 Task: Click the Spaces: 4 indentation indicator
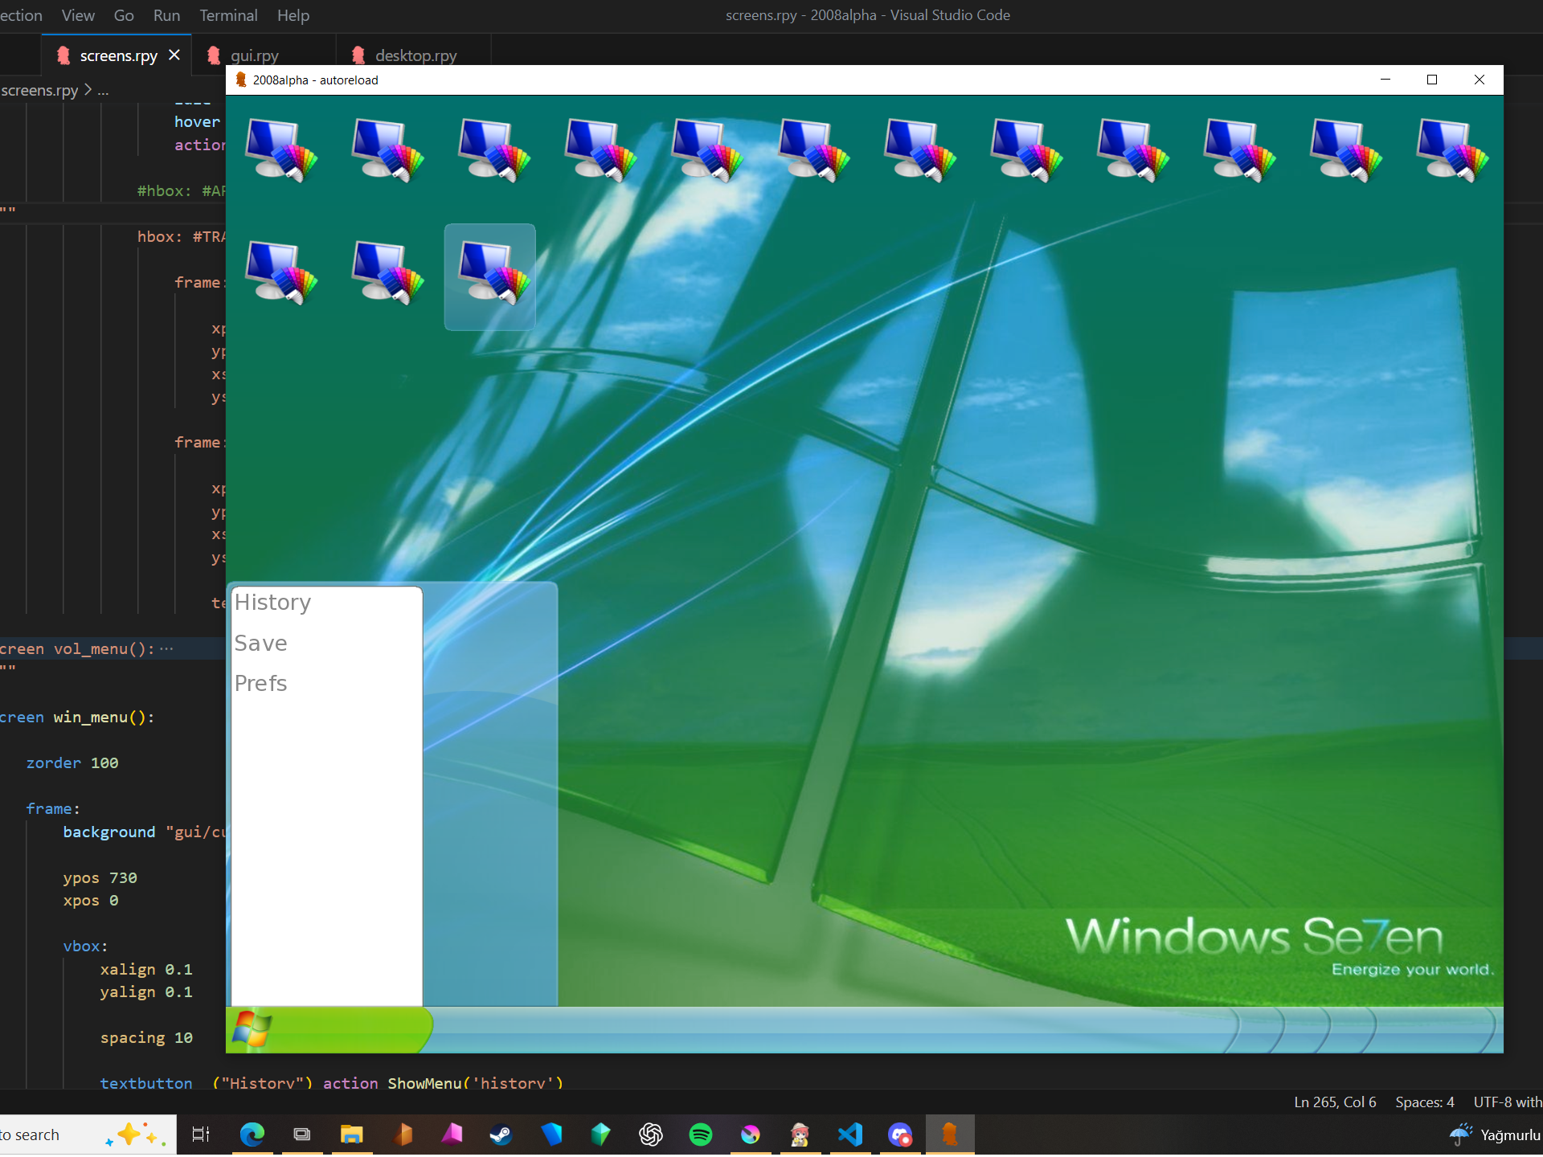1424,1102
